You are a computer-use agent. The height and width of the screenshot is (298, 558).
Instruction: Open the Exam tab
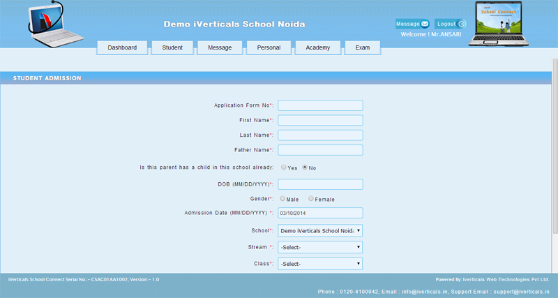coord(363,47)
